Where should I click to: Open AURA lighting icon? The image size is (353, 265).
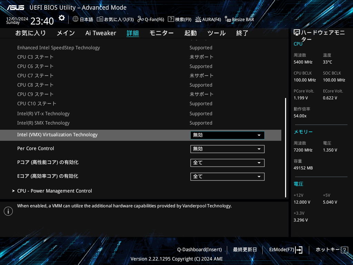click(198, 19)
